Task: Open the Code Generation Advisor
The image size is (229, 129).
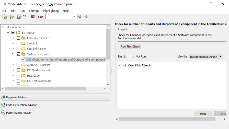Action: coord(21,105)
